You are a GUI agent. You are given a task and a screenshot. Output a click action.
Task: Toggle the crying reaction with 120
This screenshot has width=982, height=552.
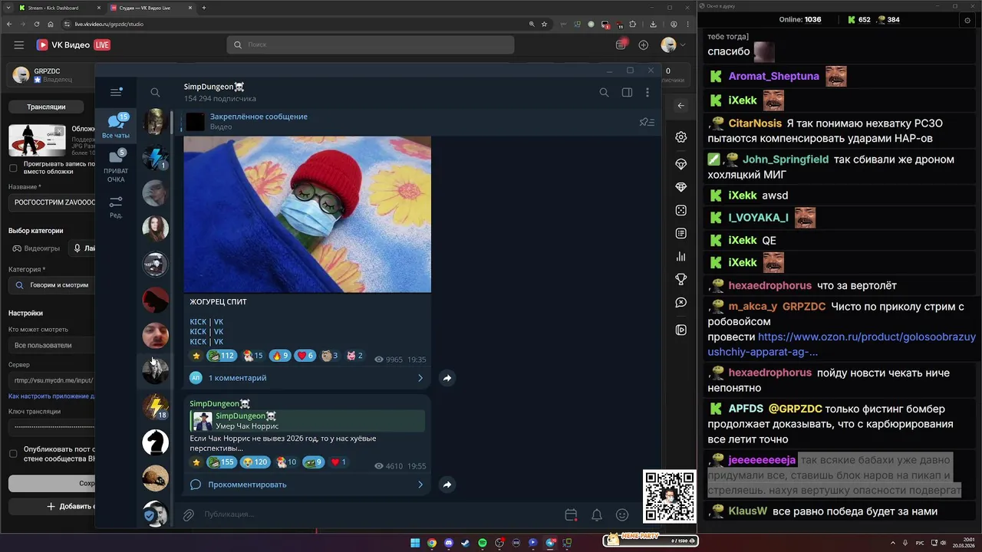tap(255, 462)
